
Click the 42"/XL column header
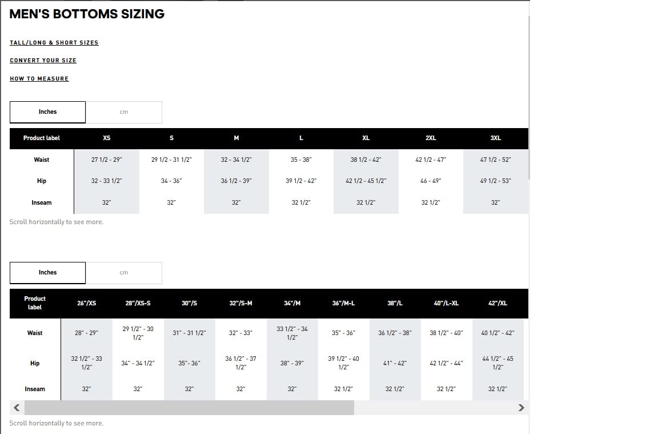coord(497,303)
